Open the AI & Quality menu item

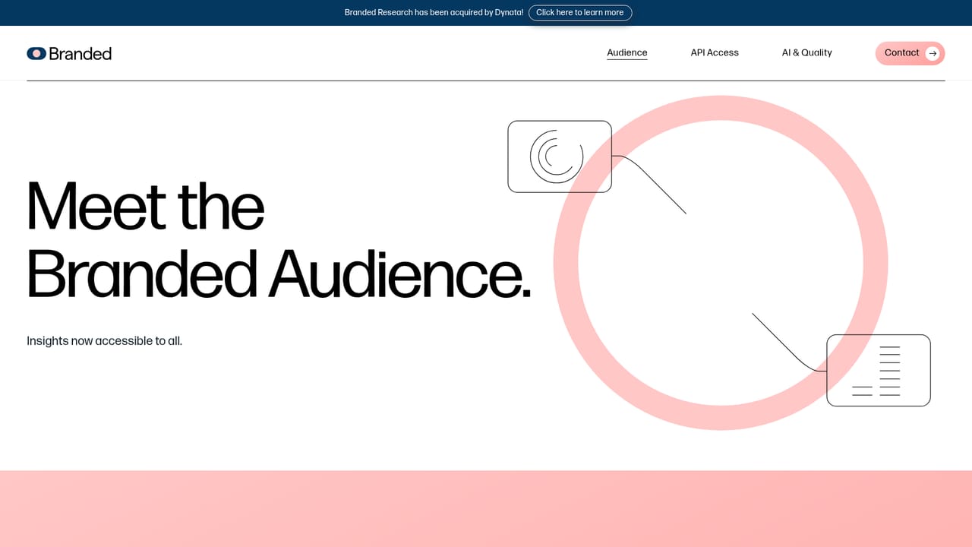point(806,53)
